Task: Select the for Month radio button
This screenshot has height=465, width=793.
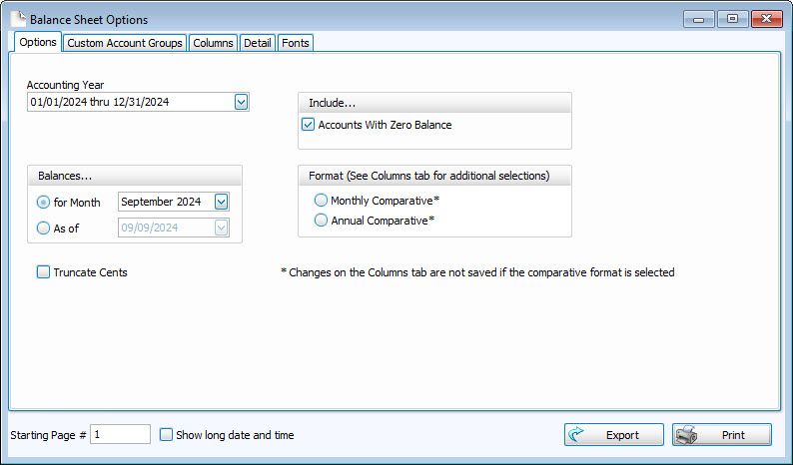Action: tap(44, 203)
